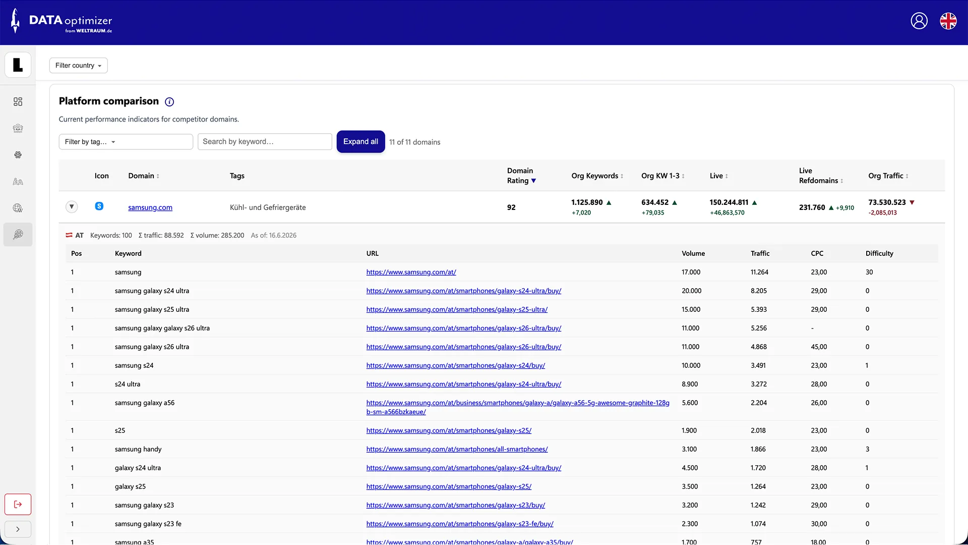
Task: Open the galaxy-s24/buy/ URL link
Action: pos(456,365)
